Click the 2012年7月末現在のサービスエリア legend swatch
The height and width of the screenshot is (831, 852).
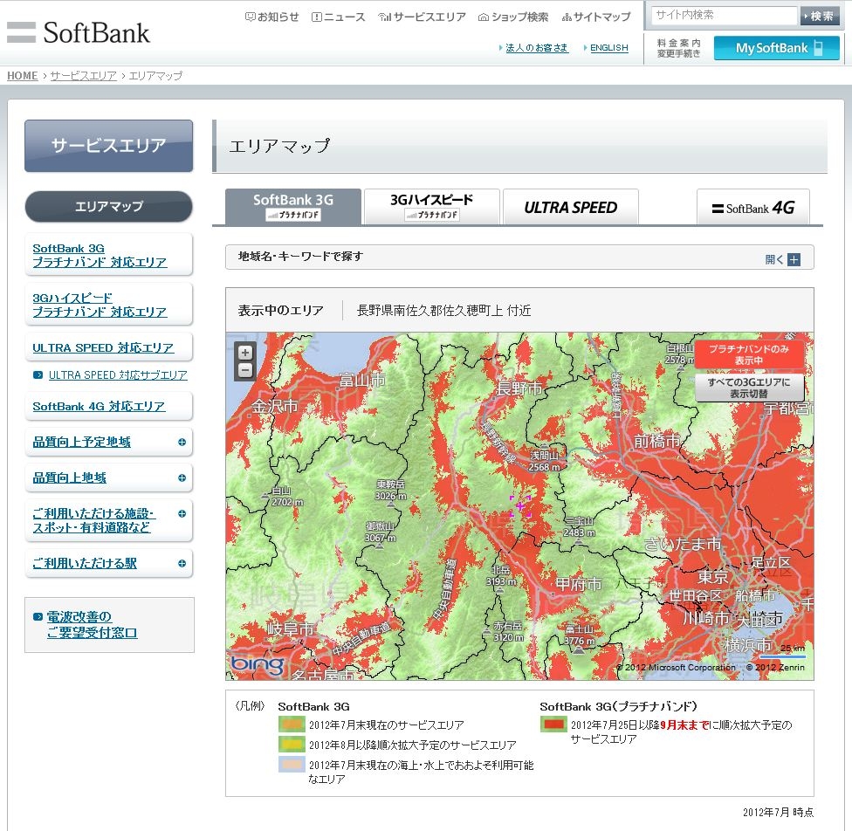tap(292, 725)
